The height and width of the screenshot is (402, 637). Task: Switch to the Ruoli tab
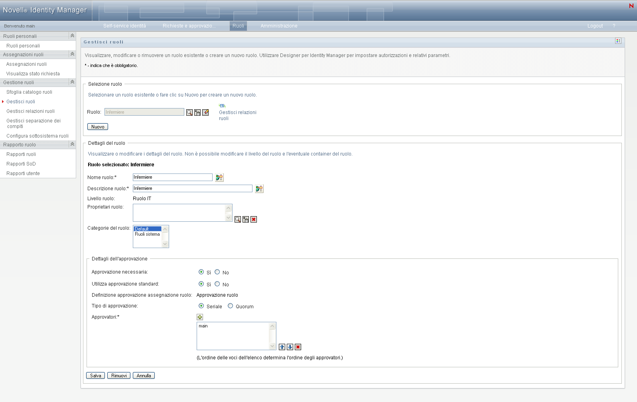click(238, 26)
